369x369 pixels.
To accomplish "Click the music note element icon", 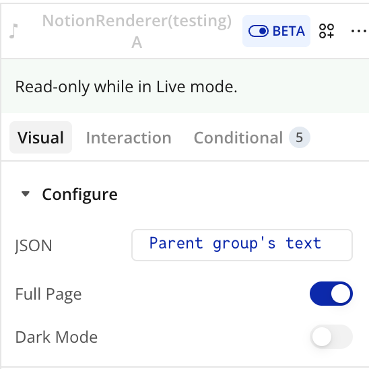I will pyautogui.click(x=13, y=31).
